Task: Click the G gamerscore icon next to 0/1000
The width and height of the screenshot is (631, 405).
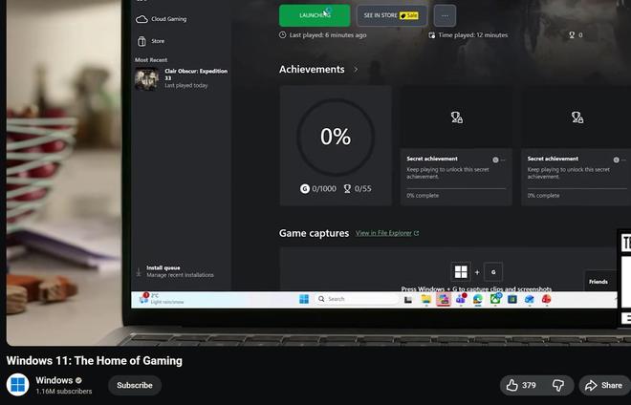Action: (305, 188)
